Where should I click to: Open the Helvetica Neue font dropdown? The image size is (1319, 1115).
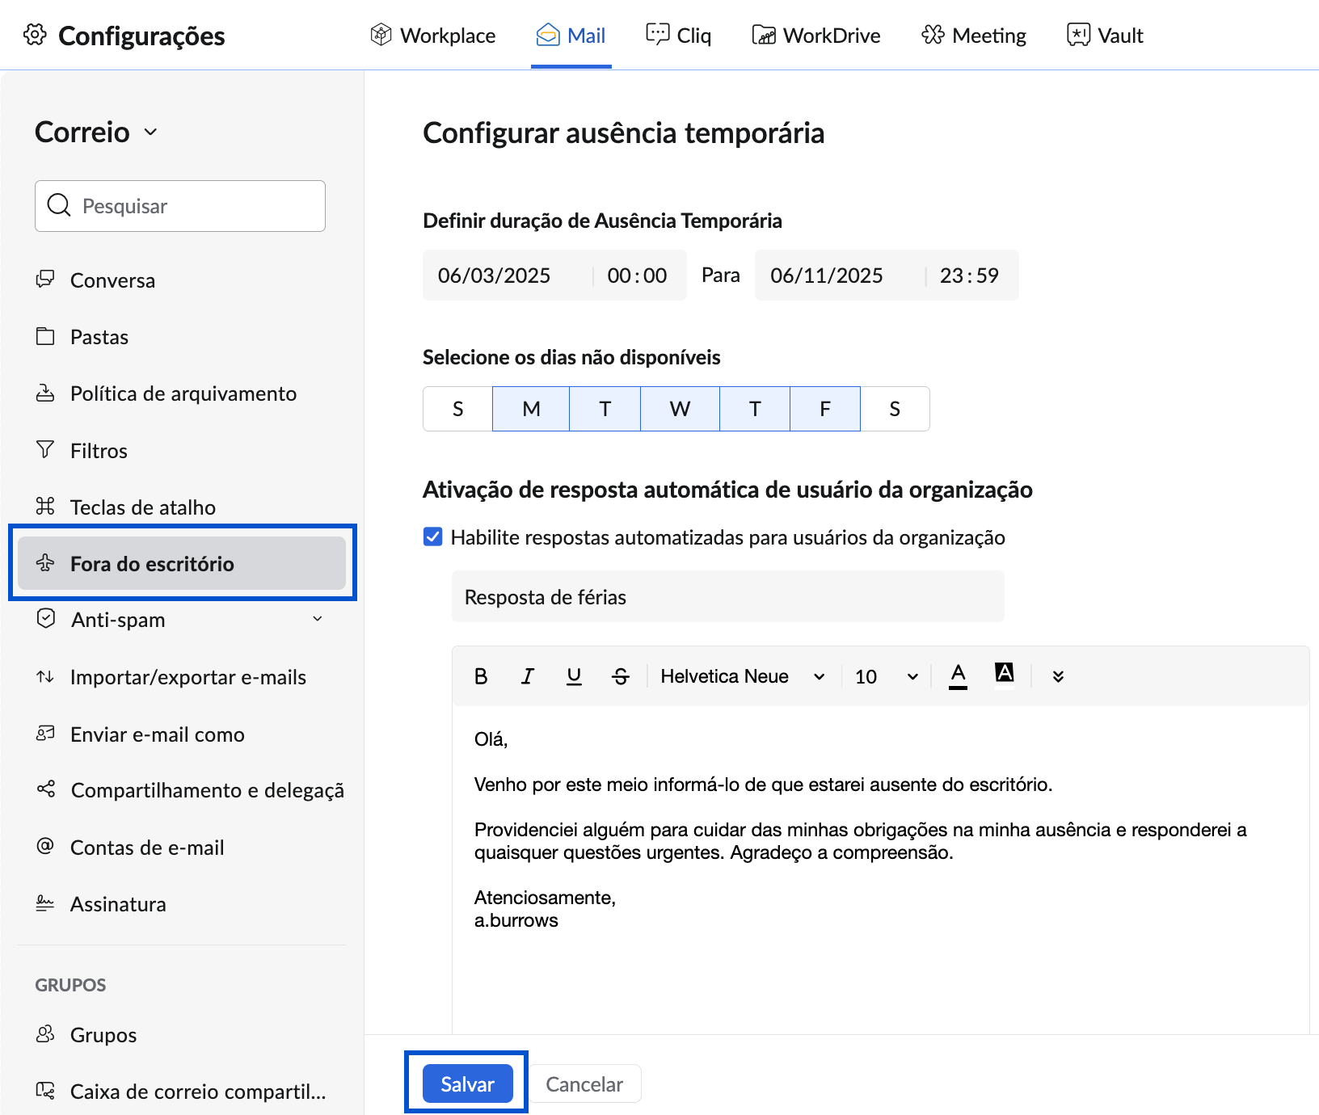(742, 676)
